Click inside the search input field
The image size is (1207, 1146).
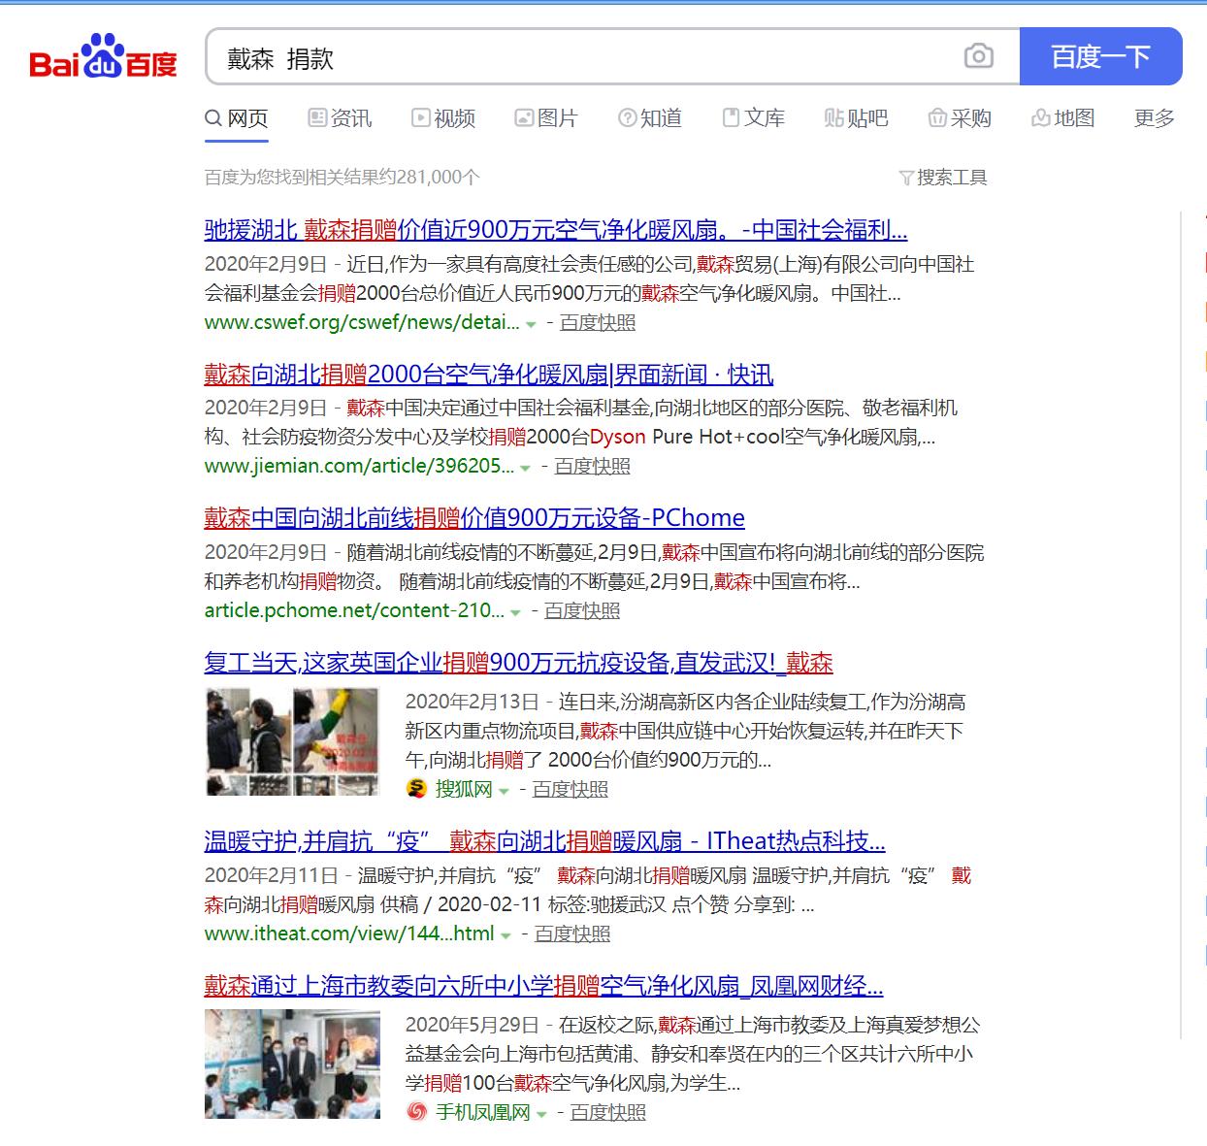point(582,58)
